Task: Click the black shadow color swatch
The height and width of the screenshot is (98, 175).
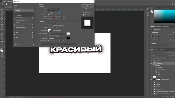Action: coord(68,38)
